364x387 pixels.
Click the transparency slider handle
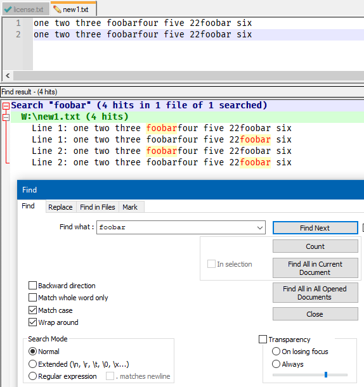pos(326,375)
